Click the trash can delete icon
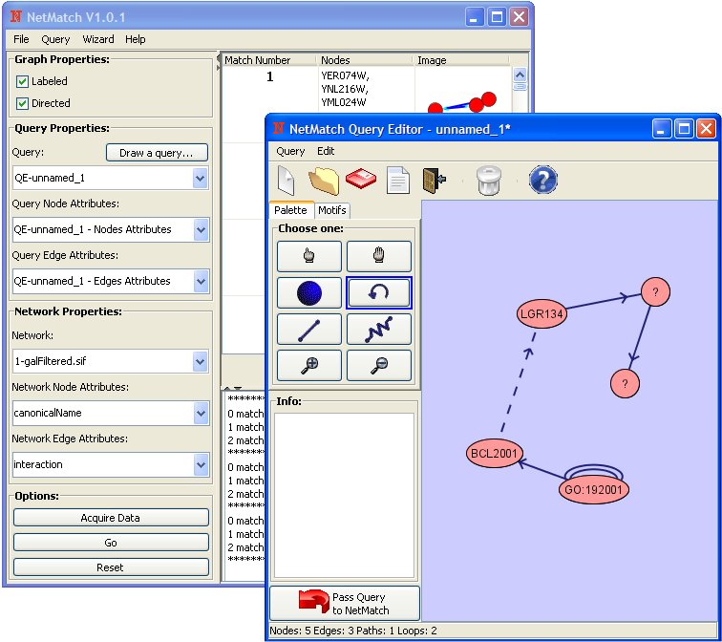 click(489, 180)
